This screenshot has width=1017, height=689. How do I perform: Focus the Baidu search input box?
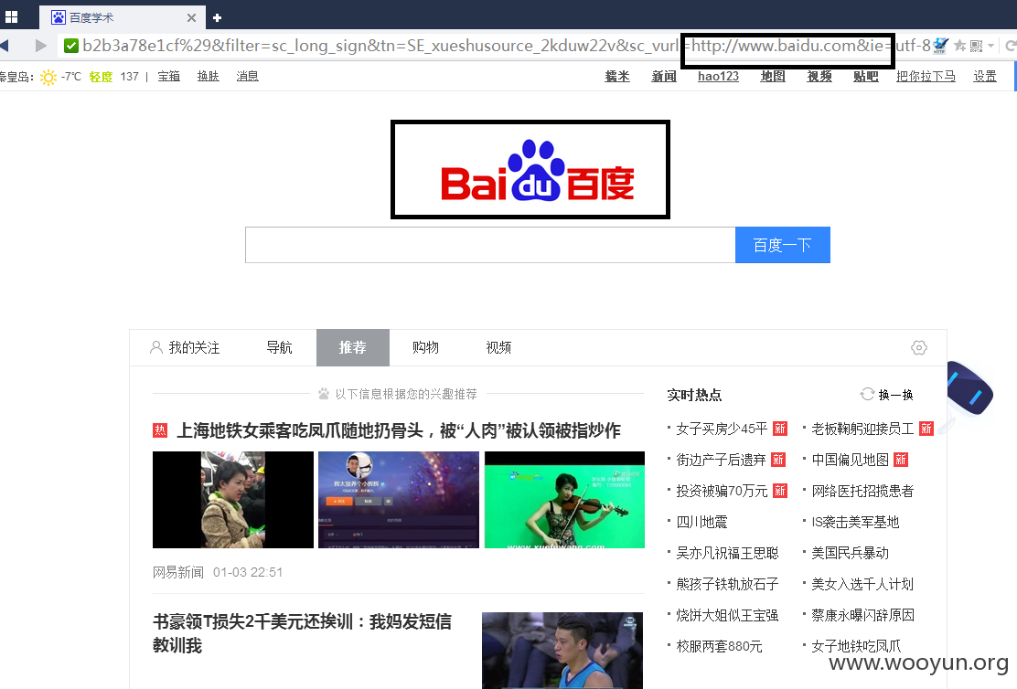pyautogui.click(x=490, y=245)
